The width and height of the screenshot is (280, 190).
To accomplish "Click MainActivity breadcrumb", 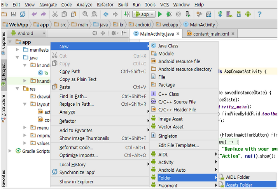I will point(199,24).
